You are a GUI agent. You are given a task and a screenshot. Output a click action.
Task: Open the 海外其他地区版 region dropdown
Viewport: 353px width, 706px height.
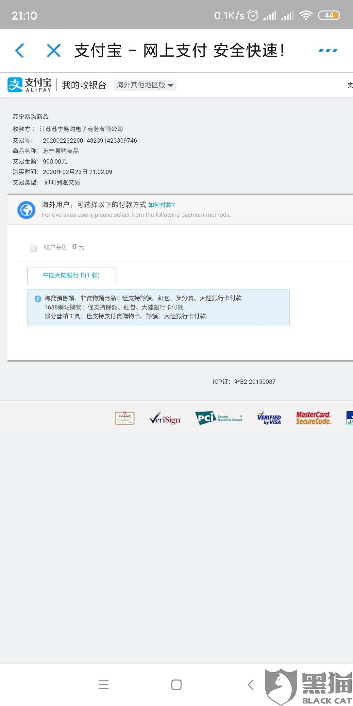point(145,85)
